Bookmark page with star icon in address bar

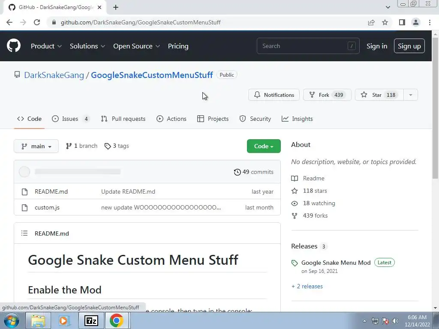(x=385, y=22)
